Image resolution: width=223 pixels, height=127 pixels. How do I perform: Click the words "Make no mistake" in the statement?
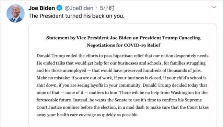(x=53, y=78)
